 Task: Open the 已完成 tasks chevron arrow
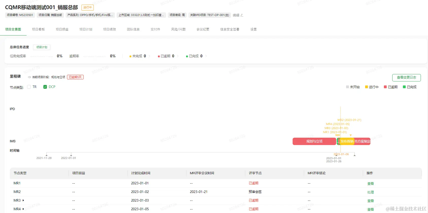click(206, 56)
